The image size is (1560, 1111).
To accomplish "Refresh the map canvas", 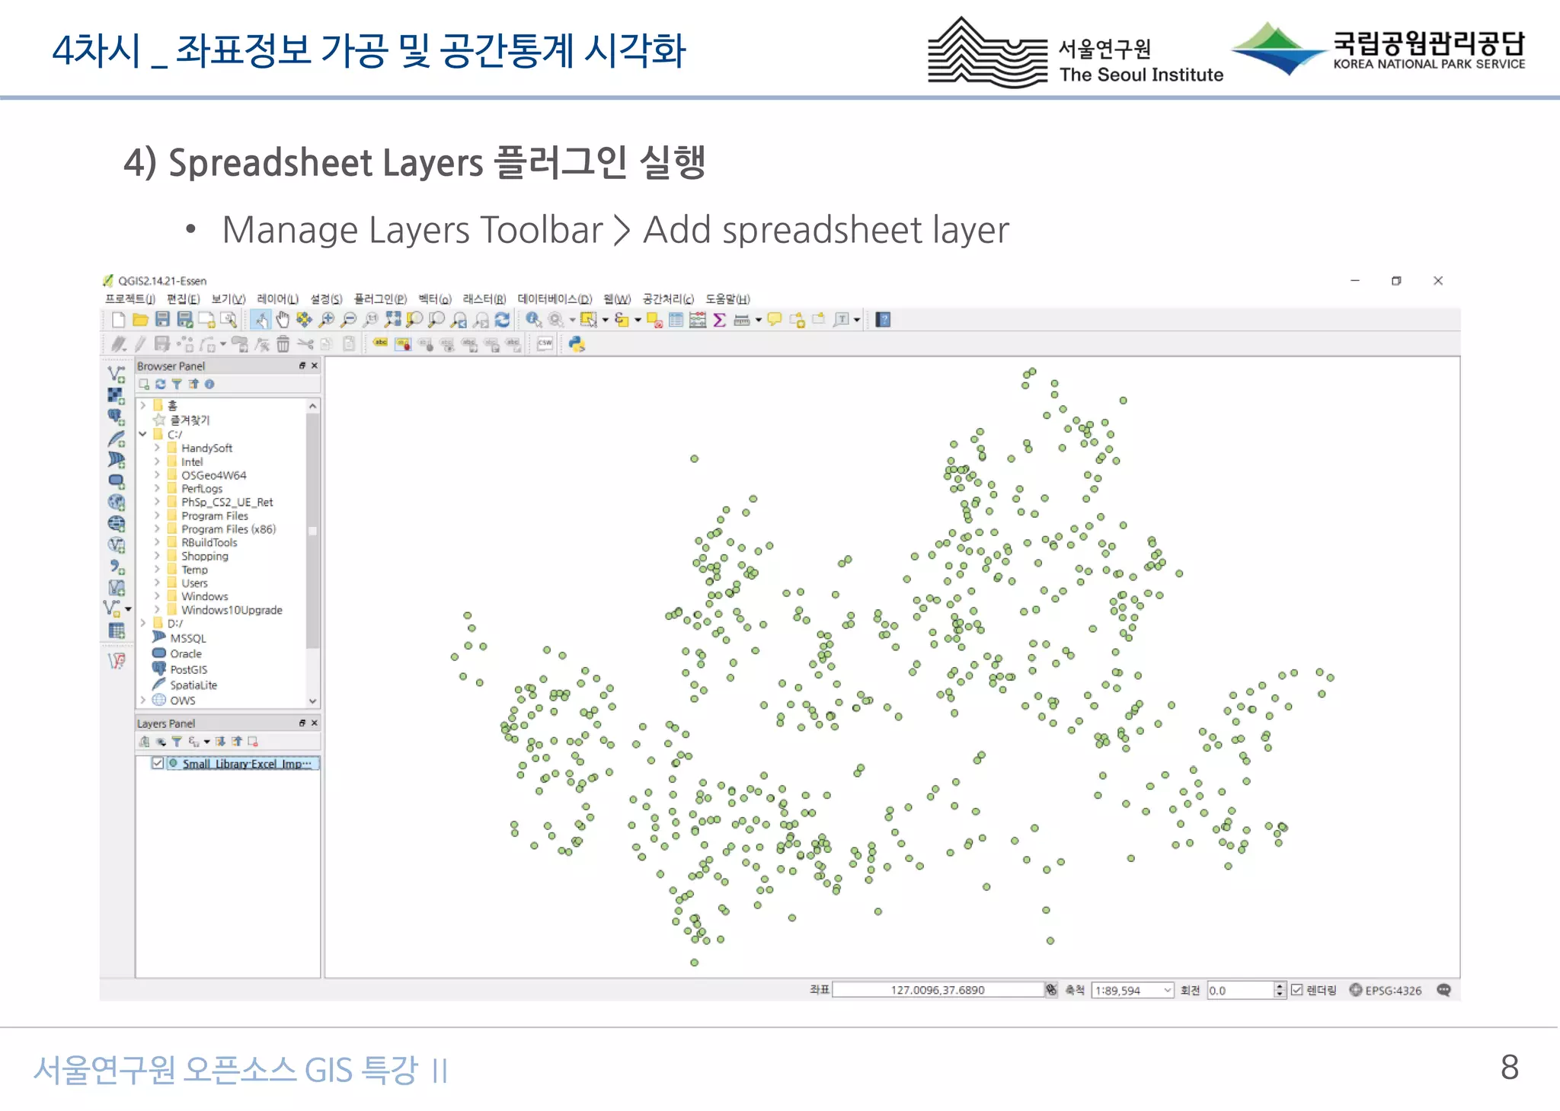I will coord(502,320).
